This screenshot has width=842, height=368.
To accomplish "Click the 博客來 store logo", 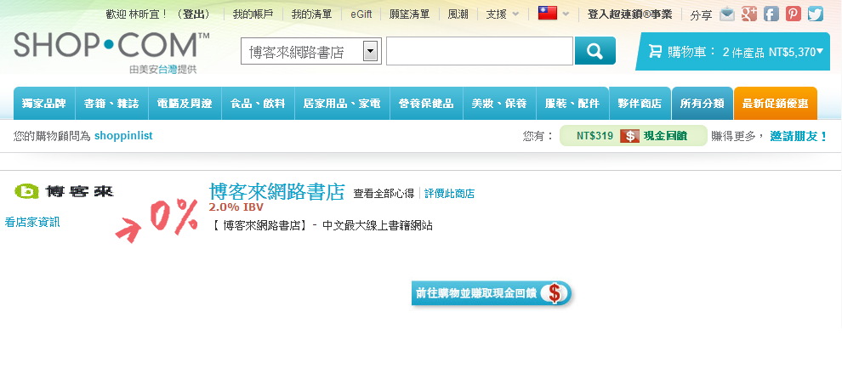I will pos(64,191).
